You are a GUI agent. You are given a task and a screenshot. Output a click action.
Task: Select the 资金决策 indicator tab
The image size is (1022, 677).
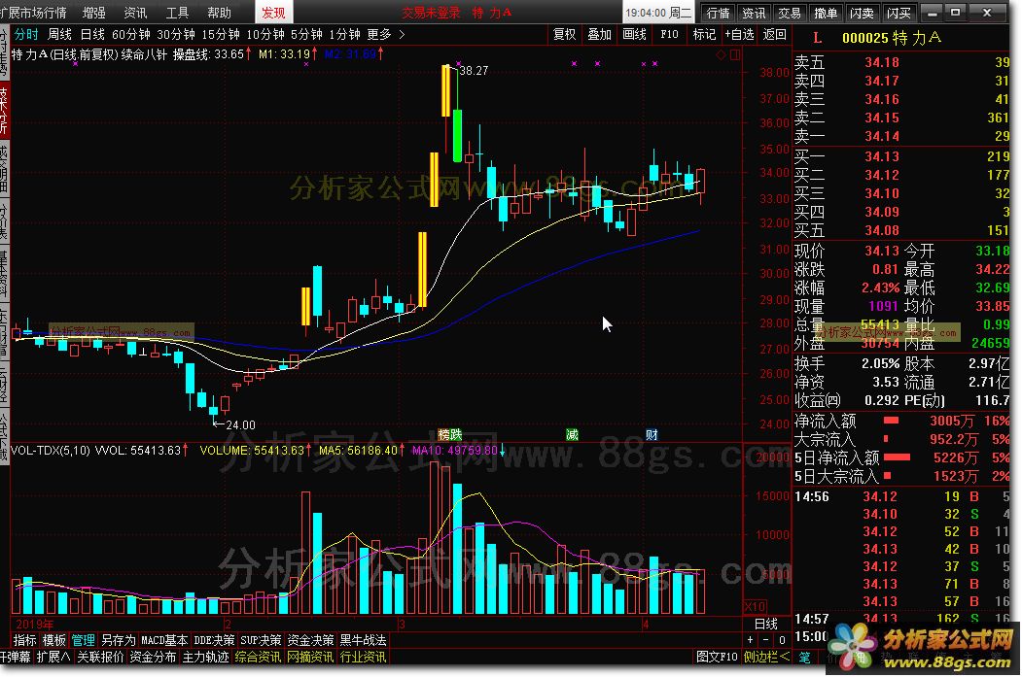(310, 640)
